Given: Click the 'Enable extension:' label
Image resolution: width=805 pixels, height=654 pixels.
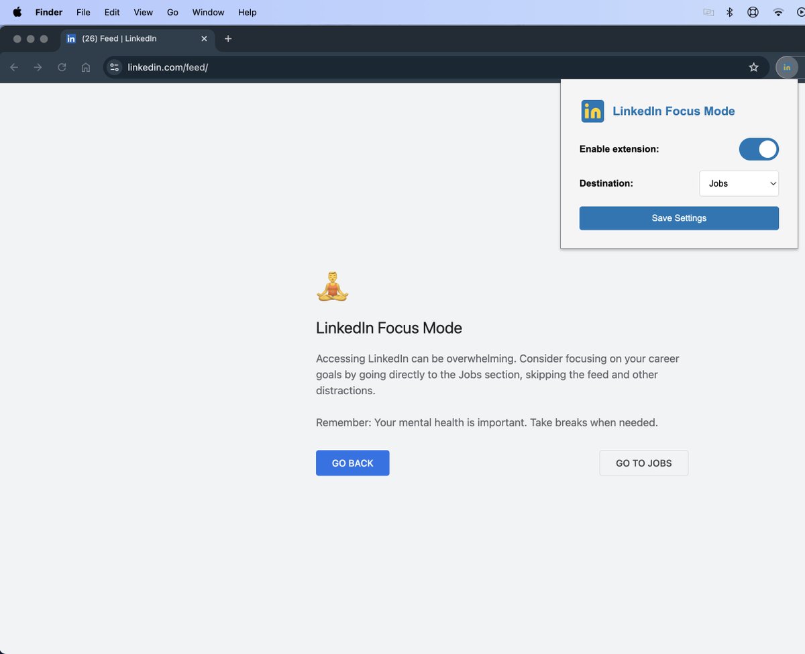Looking at the screenshot, I should pos(619,149).
